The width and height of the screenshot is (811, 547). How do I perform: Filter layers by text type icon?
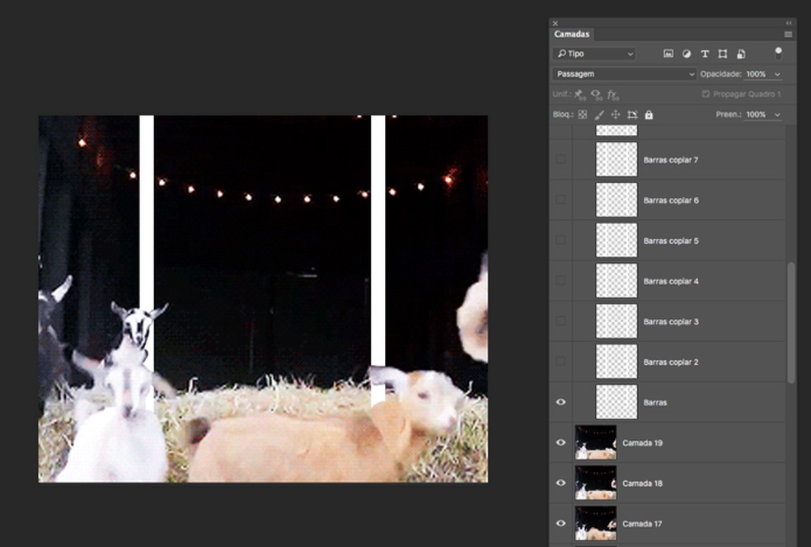click(705, 54)
